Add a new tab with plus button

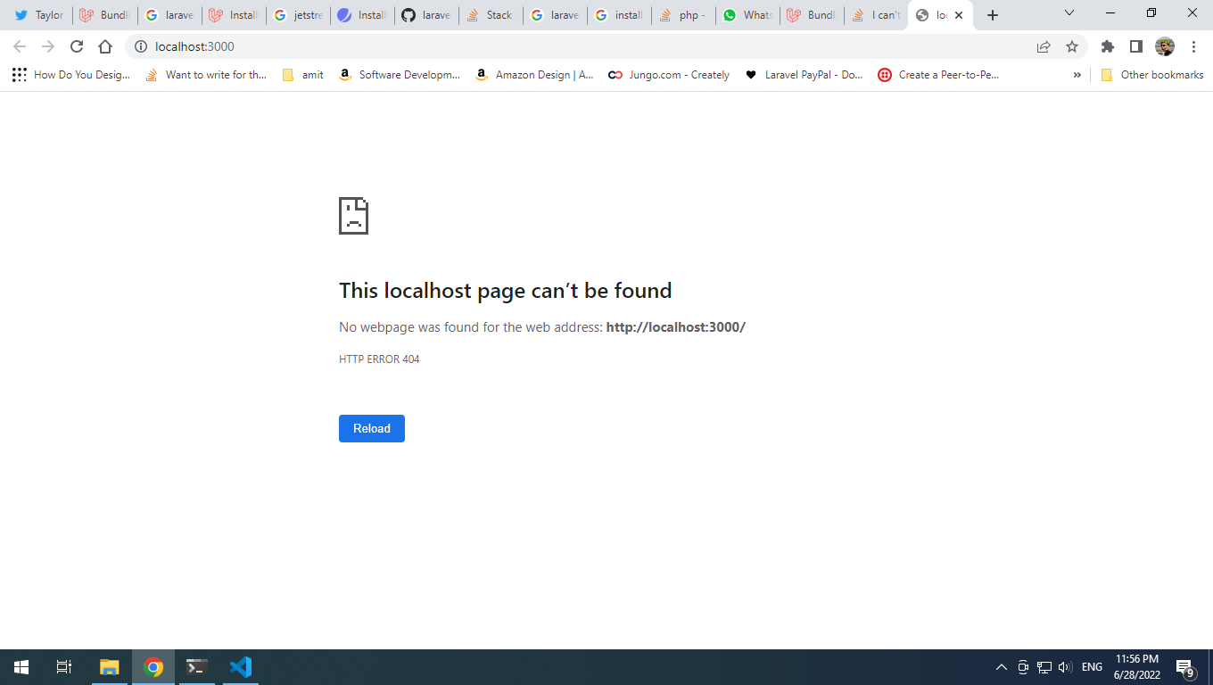[x=993, y=15]
